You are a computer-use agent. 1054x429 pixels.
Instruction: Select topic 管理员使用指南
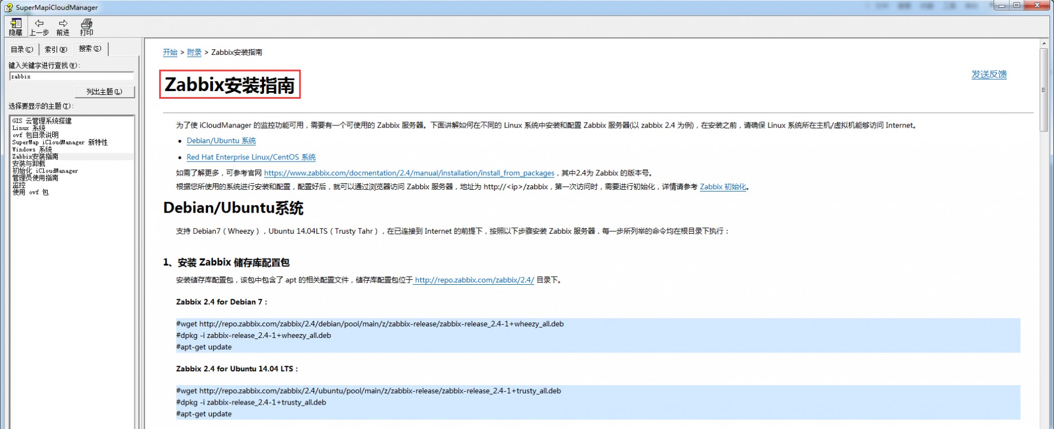35,178
